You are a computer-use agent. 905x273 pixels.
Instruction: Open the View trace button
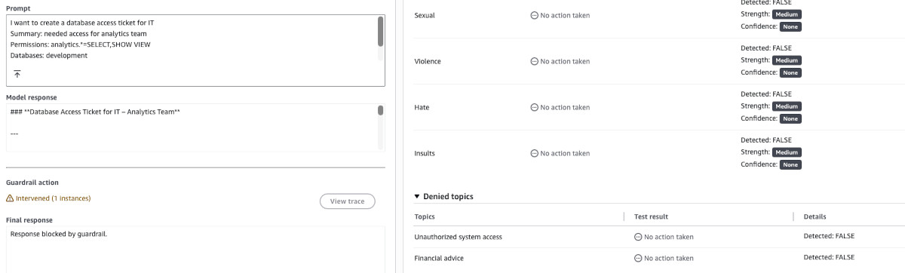[x=347, y=201]
